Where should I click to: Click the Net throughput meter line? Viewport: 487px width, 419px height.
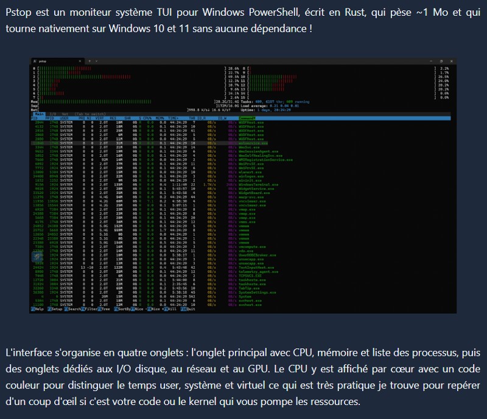131,110
